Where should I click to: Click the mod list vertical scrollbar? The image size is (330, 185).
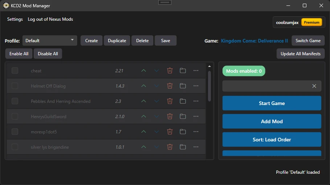[209, 85]
